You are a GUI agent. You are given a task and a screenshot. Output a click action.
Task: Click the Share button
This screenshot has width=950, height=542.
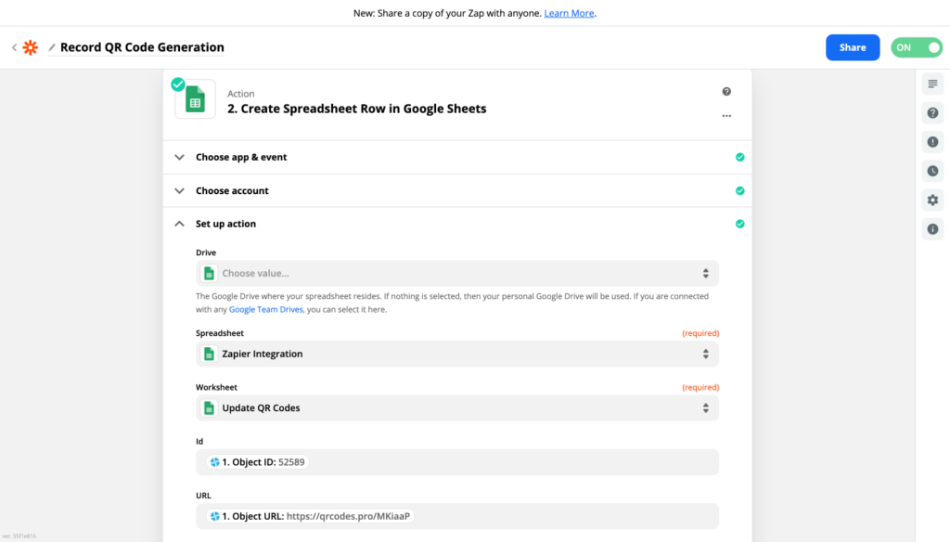pos(852,46)
